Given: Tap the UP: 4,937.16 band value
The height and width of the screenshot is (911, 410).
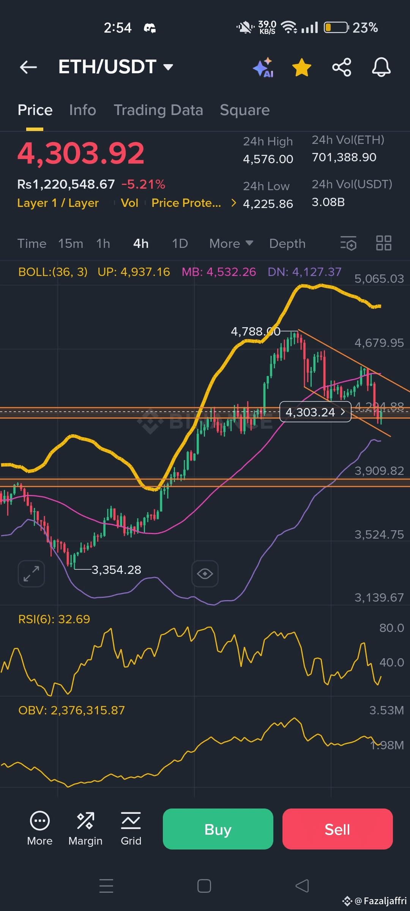Looking at the screenshot, I should (134, 272).
